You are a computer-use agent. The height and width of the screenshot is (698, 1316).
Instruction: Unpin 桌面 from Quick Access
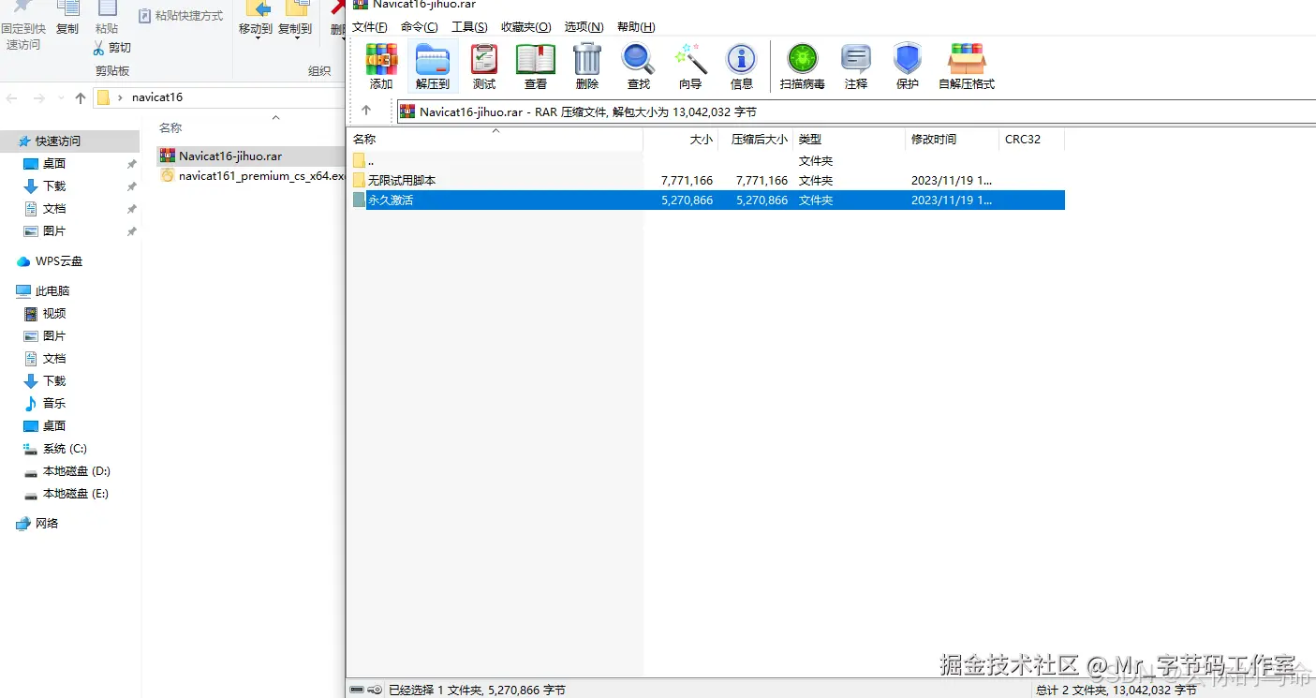click(130, 163)
